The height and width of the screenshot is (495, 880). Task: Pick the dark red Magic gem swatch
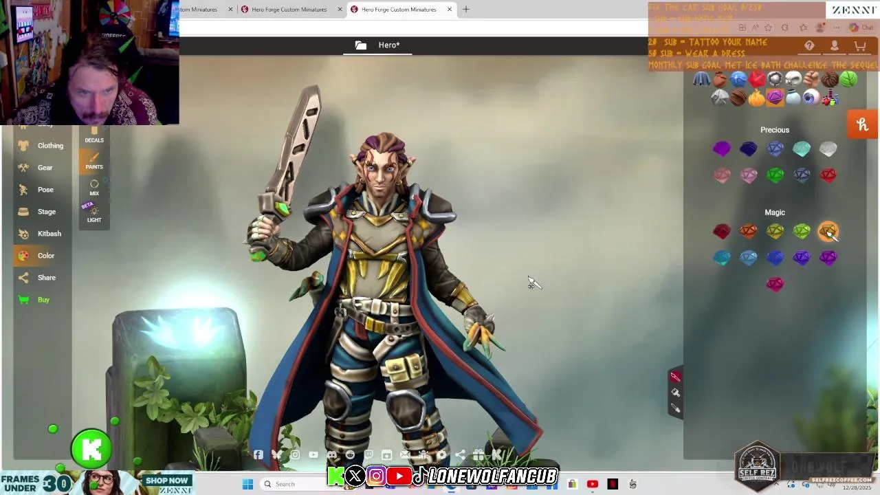[721, 232]
